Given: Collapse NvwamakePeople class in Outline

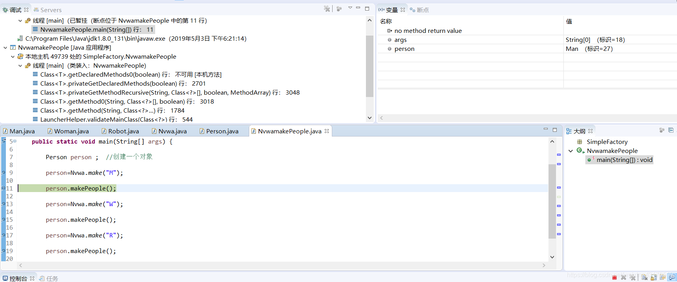Looking at the screenshot, I should pyautogui.click(x=570, y=151).
